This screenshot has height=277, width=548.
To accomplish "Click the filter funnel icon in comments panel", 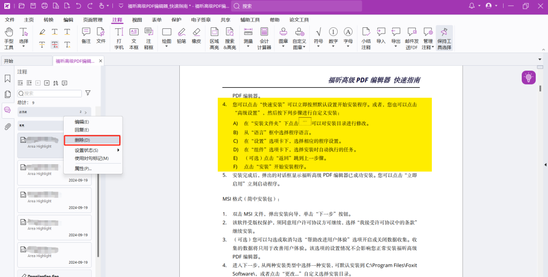I will [x=88, y=93].
